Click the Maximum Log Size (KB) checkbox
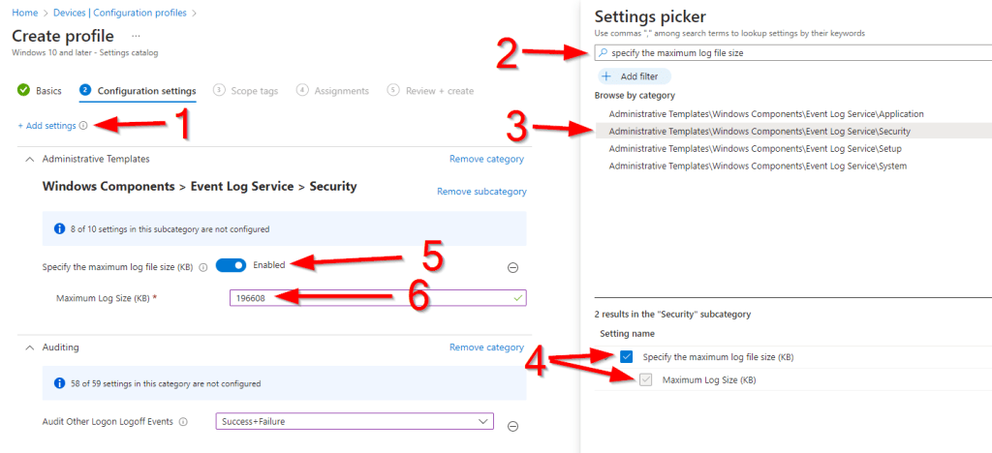Screen dimensions: 992x453 click(645, 379)
